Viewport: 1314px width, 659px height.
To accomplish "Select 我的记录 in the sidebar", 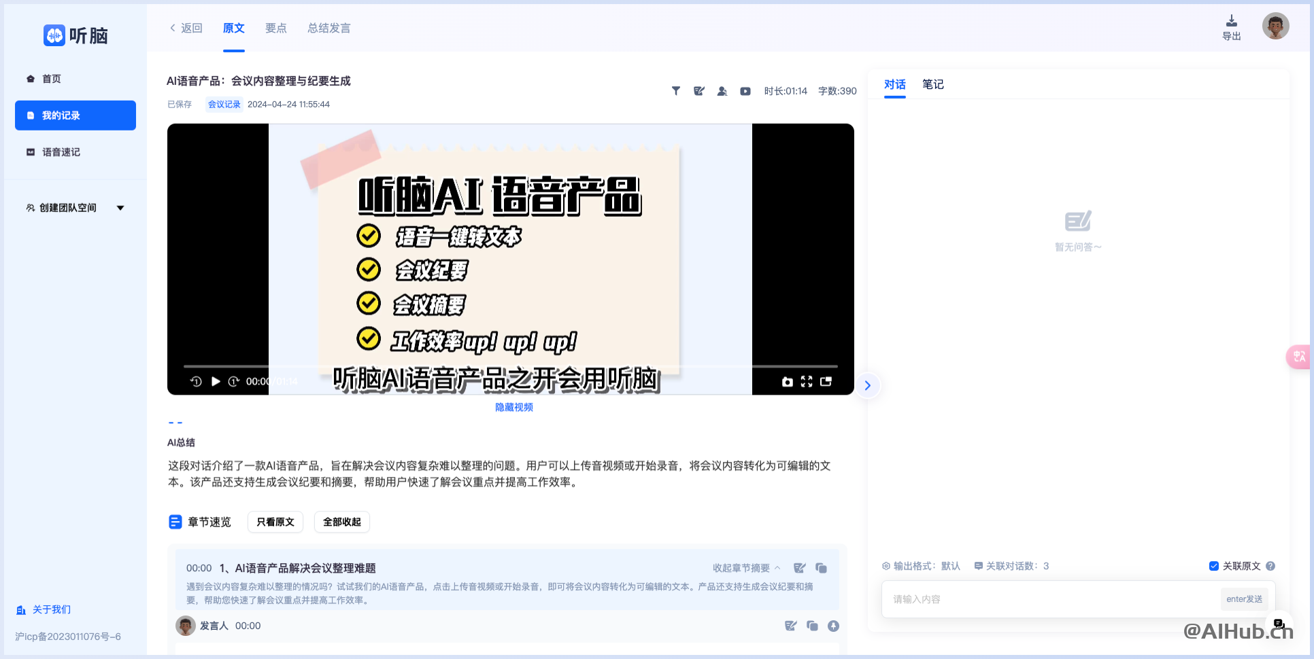I will coord(75,115).
